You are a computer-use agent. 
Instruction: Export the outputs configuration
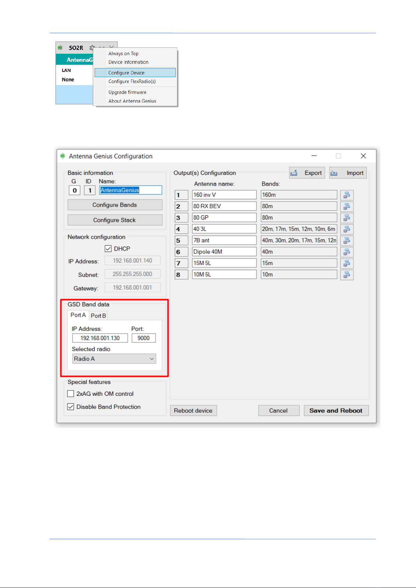(x=307, y=173)
